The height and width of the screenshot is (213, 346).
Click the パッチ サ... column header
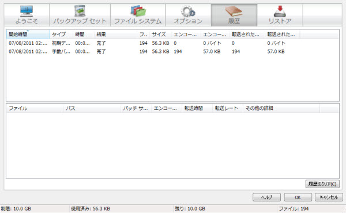(136, 108)
